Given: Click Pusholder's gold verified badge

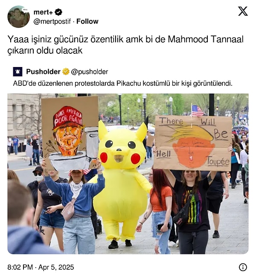Looking at the screenshot, I should pos(66,72).
